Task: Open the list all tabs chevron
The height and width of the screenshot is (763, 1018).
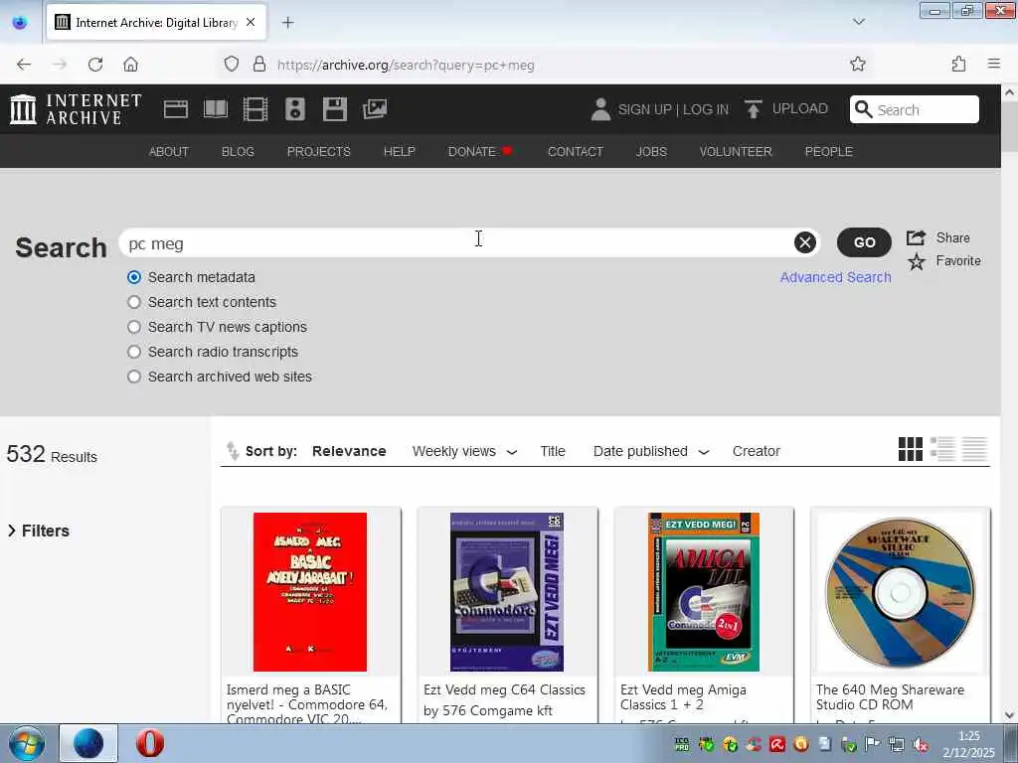Action: pos(858,22)
